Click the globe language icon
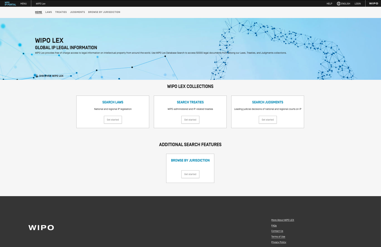This screenshot has width=381, height=247. click(x=338, y=4)
